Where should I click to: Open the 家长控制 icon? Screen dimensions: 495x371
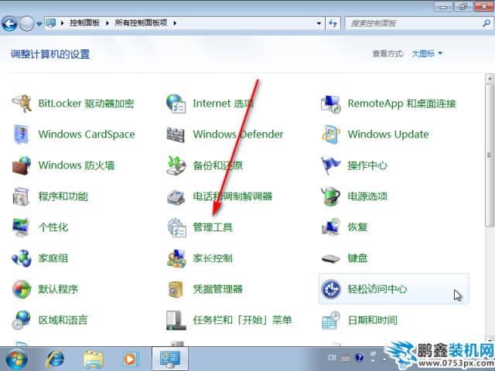[x=176, y=258]
